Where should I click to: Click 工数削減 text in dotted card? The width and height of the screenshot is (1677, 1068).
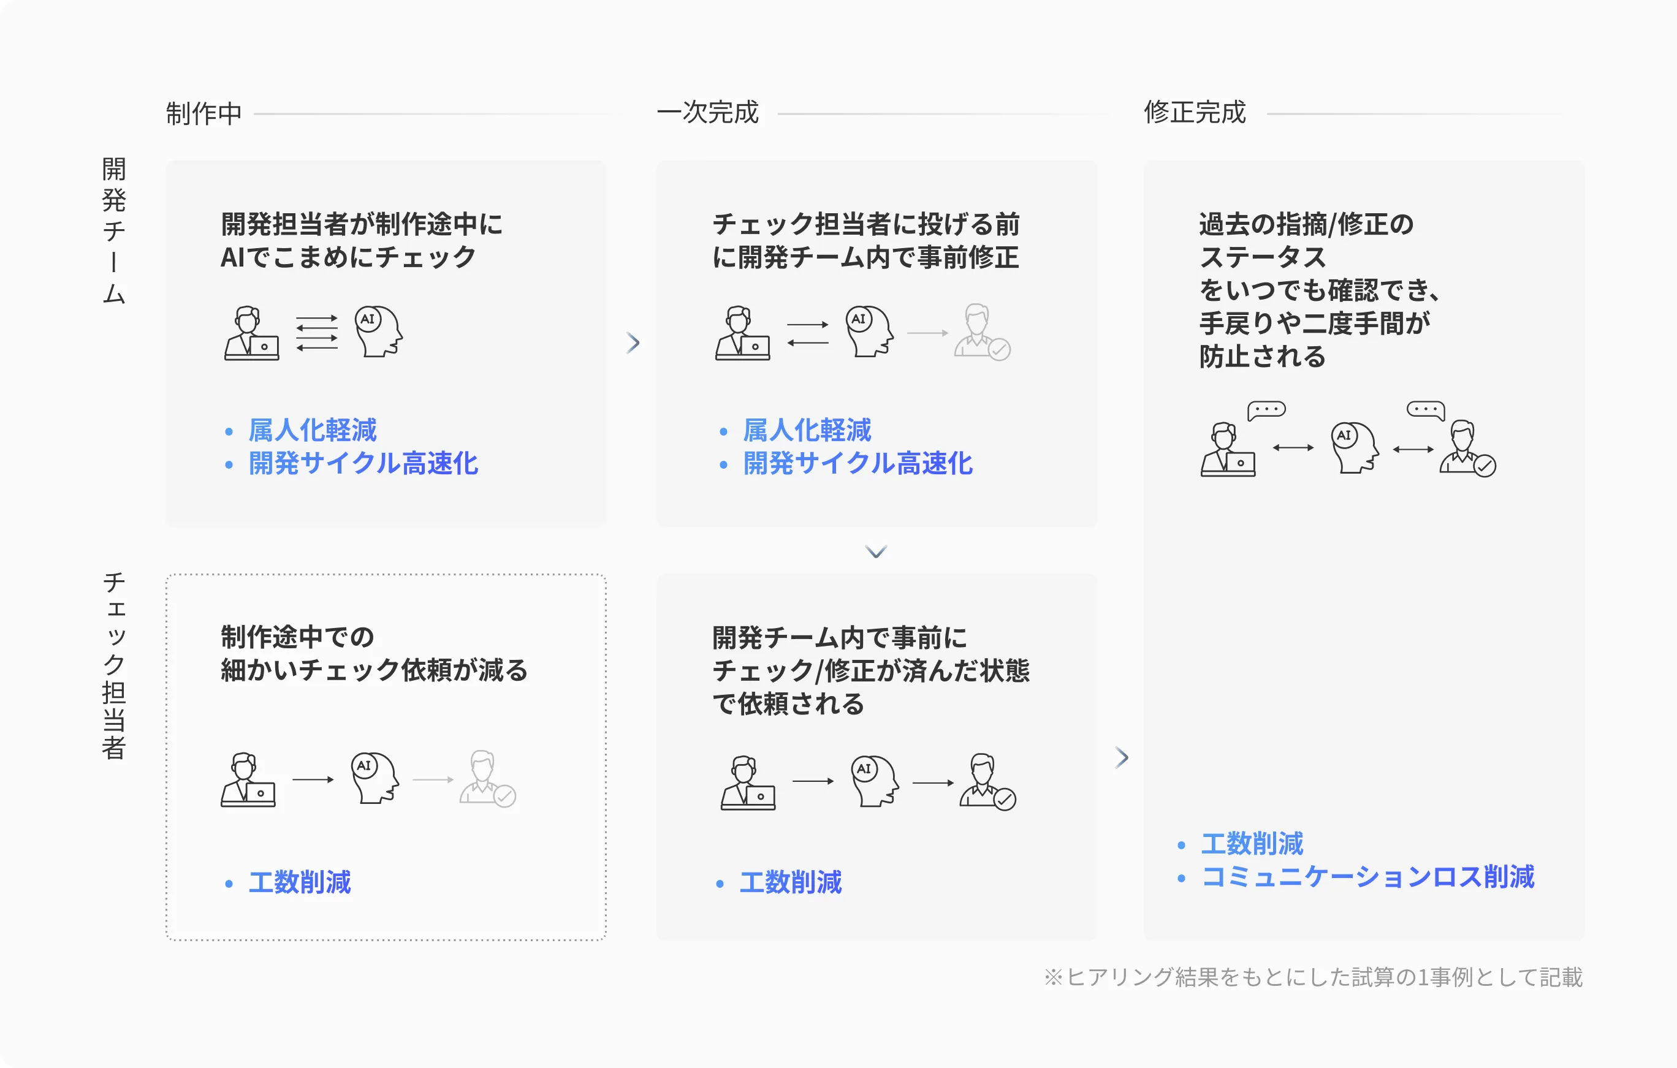[300, 882]
